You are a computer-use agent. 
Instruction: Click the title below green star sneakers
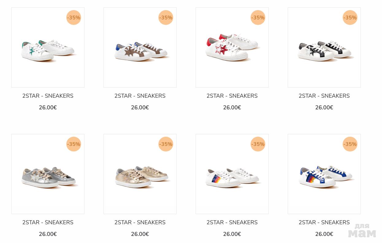pos(48,96)
